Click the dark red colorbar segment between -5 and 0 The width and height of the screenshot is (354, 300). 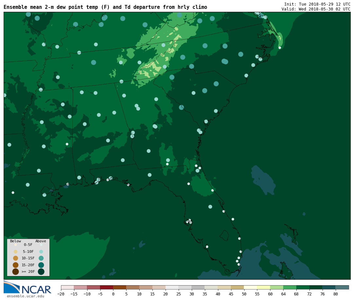(107, 287)
